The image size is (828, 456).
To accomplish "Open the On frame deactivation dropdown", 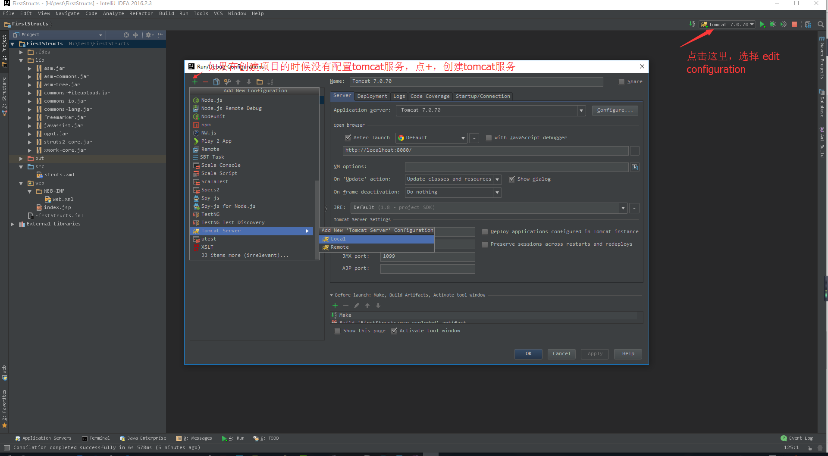I will click(497, 192).
